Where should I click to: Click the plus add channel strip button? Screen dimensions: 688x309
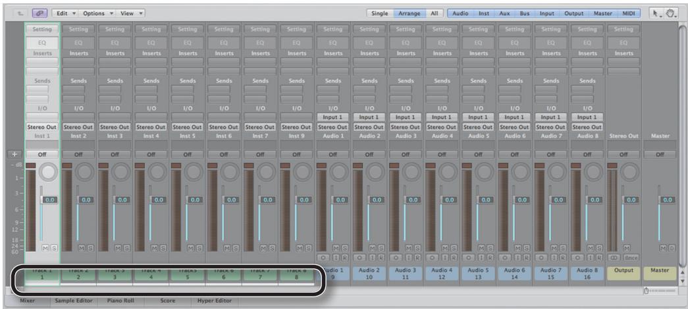coord(14,154)
